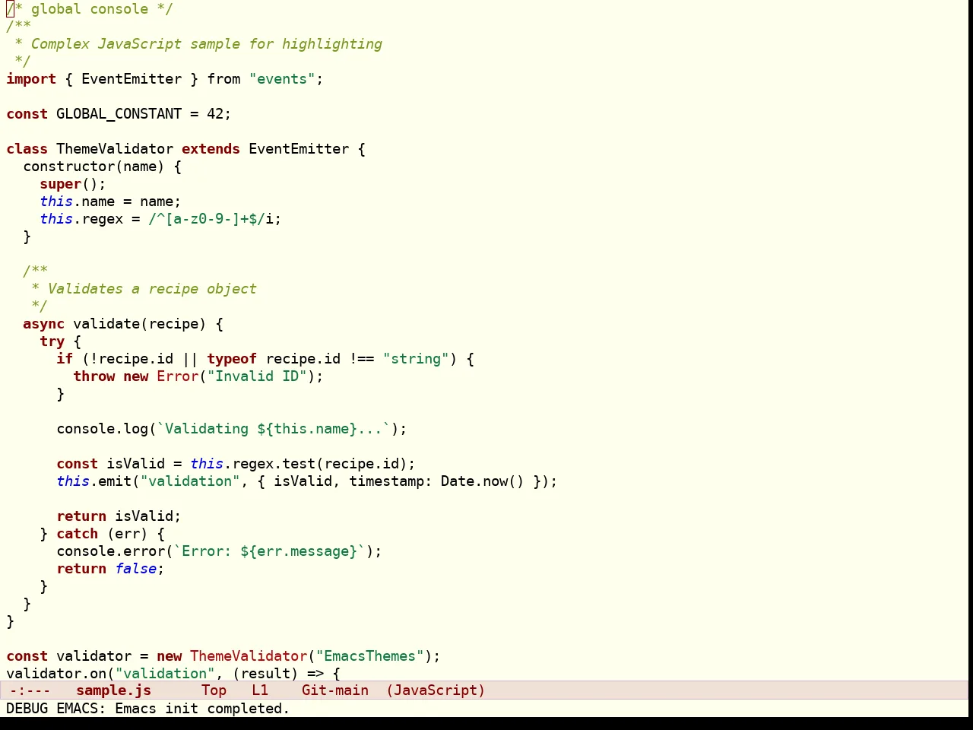This screenshot has width=973, height=730.
Task: Click 'this.emit' call
Action: pos(93,481)
